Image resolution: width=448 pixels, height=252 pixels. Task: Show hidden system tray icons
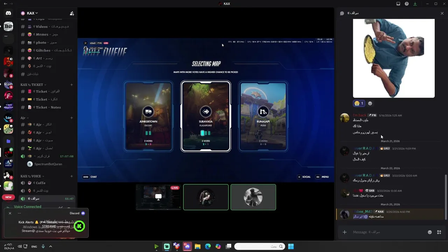(x=50, y=246)
